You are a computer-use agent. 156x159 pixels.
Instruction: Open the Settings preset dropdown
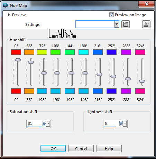point(117,24)
